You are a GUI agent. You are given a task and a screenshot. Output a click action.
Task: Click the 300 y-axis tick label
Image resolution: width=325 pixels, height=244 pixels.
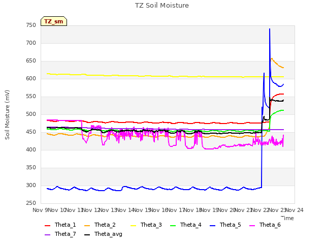pos(31,185)
